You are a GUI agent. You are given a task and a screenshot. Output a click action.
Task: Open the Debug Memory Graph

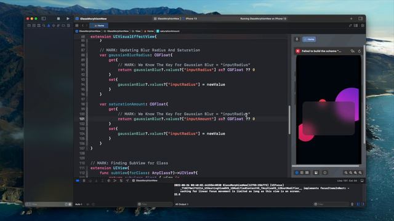coord(115,180)
